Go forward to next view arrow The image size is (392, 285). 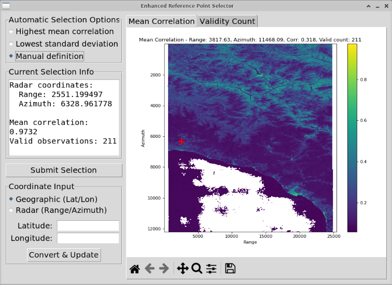[164, 269]
